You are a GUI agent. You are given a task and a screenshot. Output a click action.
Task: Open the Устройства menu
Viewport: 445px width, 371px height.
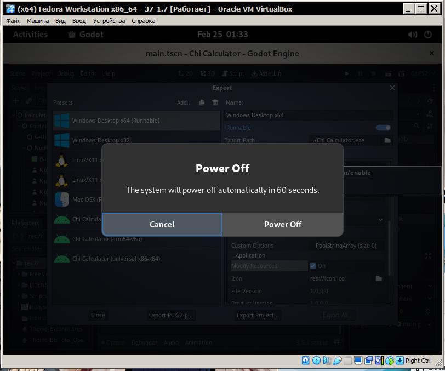(x=109, y=21)
